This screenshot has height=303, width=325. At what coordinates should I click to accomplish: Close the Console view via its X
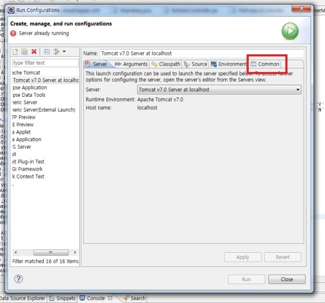[110, 298]
